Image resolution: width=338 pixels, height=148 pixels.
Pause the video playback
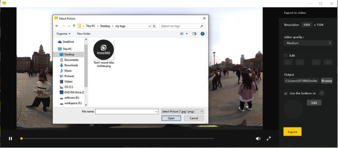11,139
